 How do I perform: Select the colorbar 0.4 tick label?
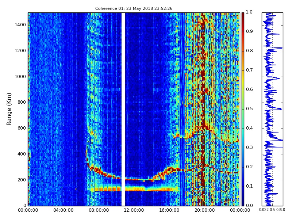pos(249,128)
